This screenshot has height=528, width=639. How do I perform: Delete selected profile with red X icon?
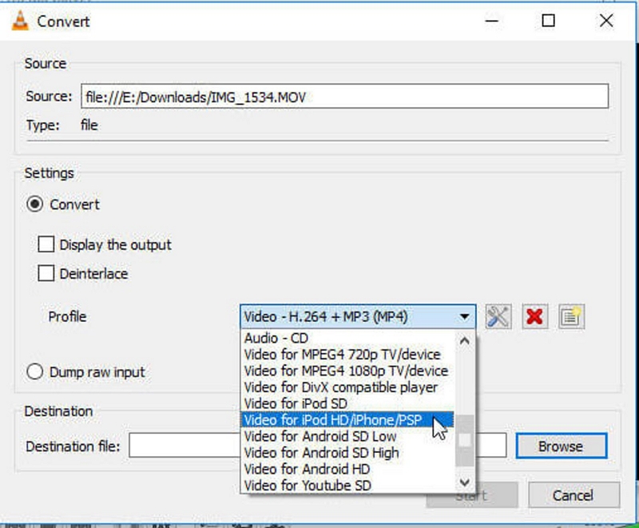tap(534, 316)
